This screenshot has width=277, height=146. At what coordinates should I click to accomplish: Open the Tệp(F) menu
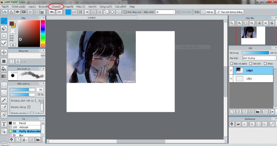click(5, 6)
